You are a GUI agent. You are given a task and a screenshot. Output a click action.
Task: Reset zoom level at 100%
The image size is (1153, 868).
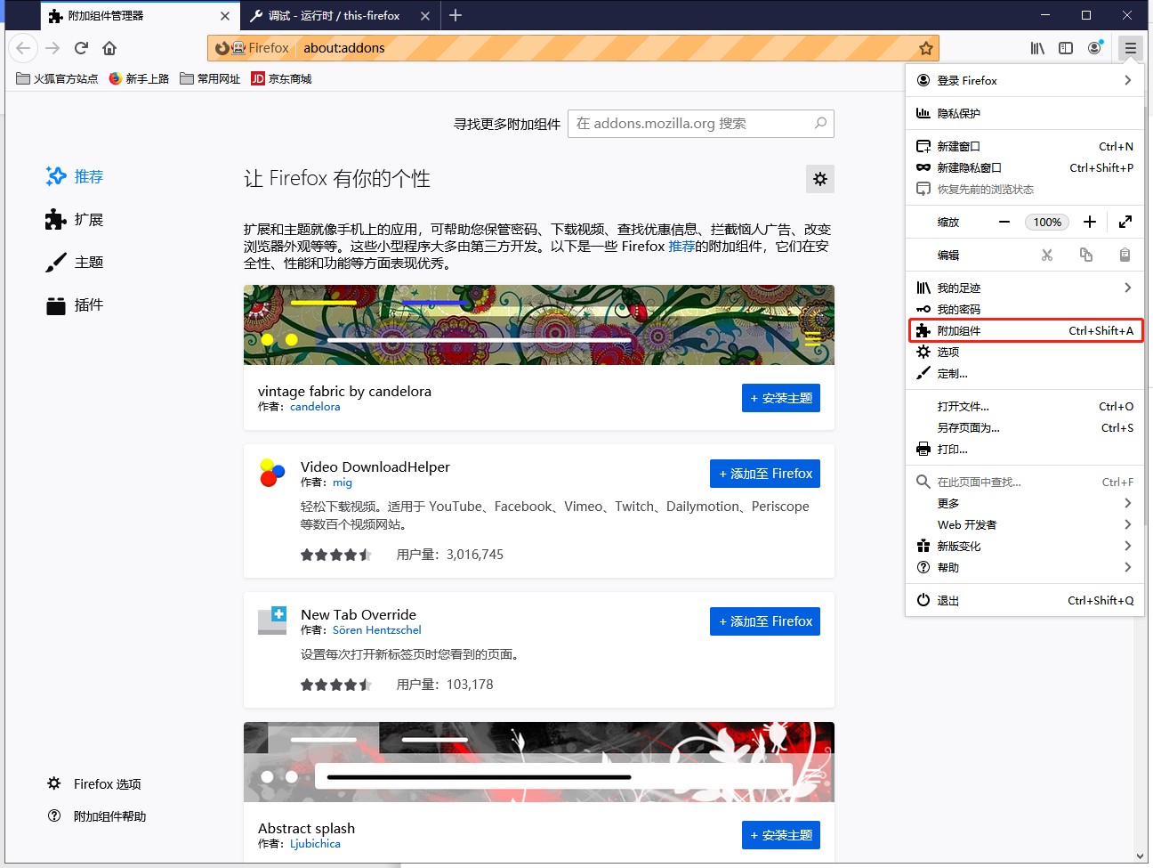coord(1047,222)
